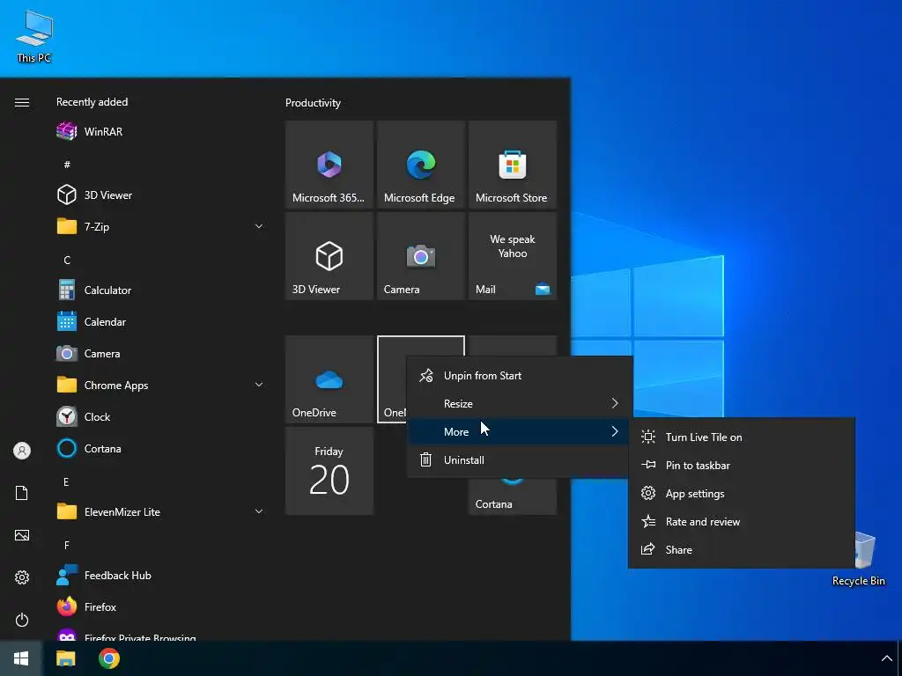Launch Firefox from the app list

click(160, 607)
